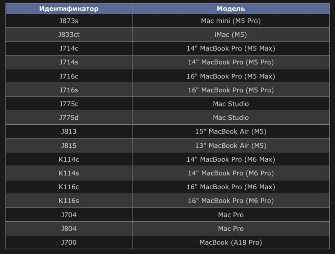
Task: Click the 14" MacBook Pro (M6 Max) cell
Action: [x=231, y=159]
